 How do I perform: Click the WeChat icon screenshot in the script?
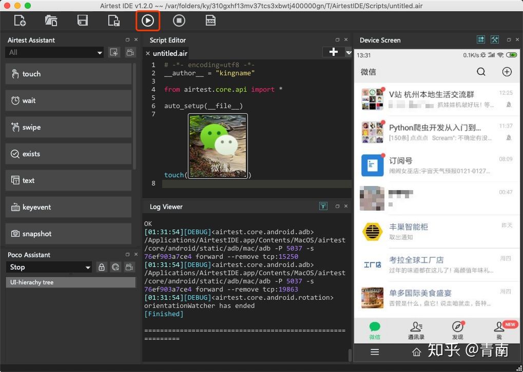tap(218, 146)
